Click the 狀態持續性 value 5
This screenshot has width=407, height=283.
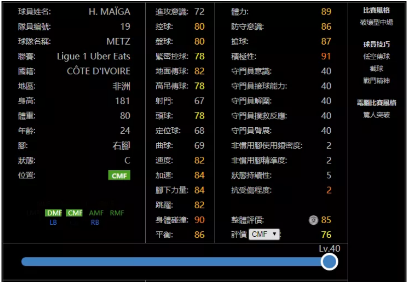329,175
